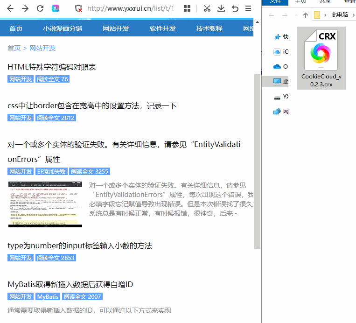Screen dimensions: 356x323
Task: Click the EF添加失败 tag
Action: [51, 171]
